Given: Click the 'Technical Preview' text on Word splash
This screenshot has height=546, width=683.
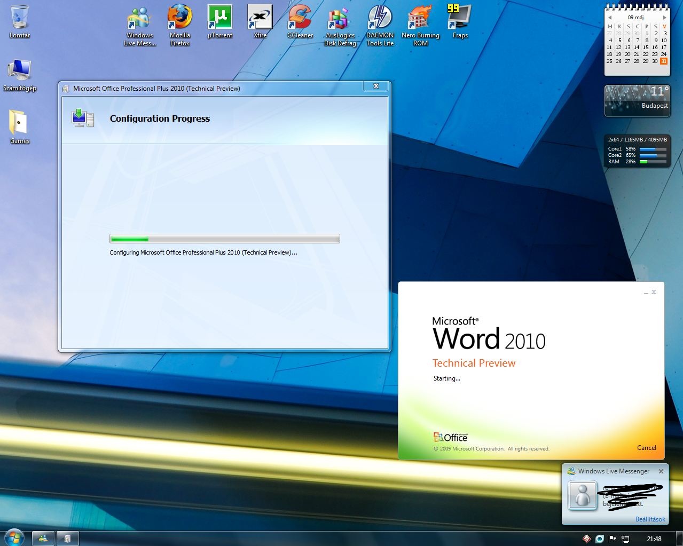Looking at the screenshot, I should [x=474, y=363].
